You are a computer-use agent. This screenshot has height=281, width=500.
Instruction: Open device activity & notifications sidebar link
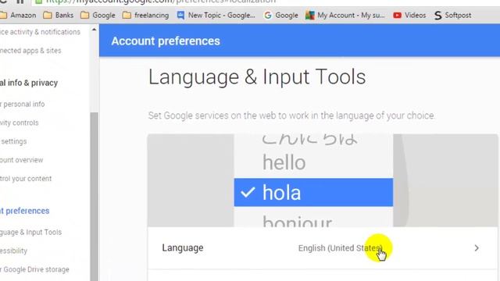coord(40,32)
